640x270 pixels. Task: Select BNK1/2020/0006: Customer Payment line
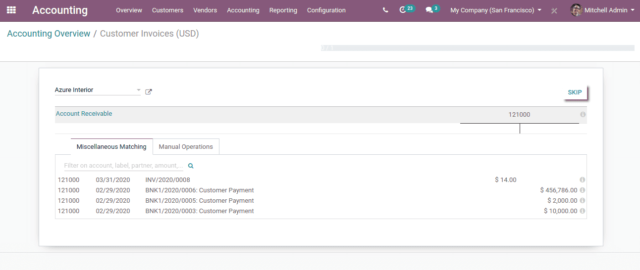click(200, 190)
